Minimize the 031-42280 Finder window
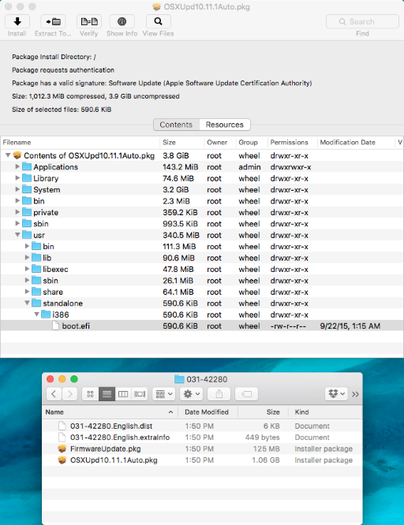This screenshot has width=404, height=525. [x=62, y=379]
